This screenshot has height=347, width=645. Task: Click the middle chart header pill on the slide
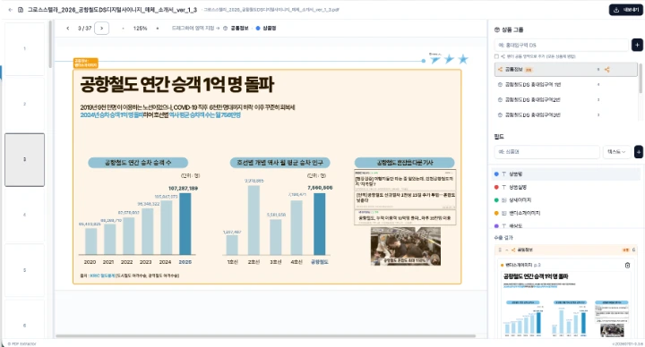(279, 163)
